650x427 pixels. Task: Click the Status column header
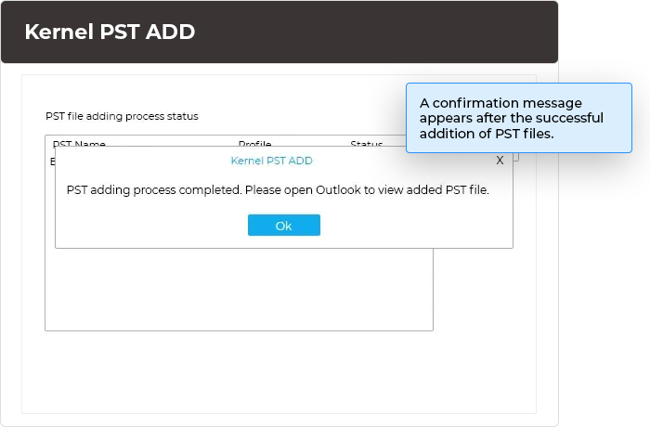point(366,144)
